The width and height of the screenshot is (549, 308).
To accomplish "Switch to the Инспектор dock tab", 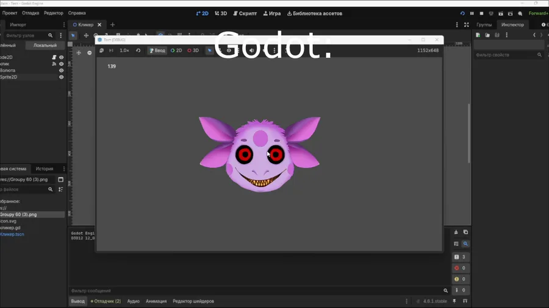I will click(512, 25).
